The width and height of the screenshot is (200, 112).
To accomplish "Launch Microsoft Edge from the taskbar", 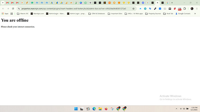I will [94, 109].
